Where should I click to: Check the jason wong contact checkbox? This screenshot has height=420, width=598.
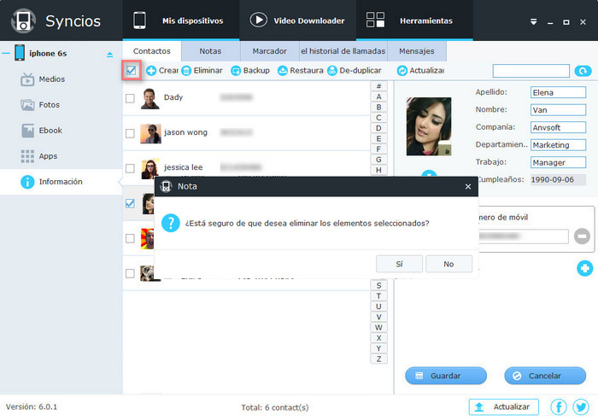(130, 133)
